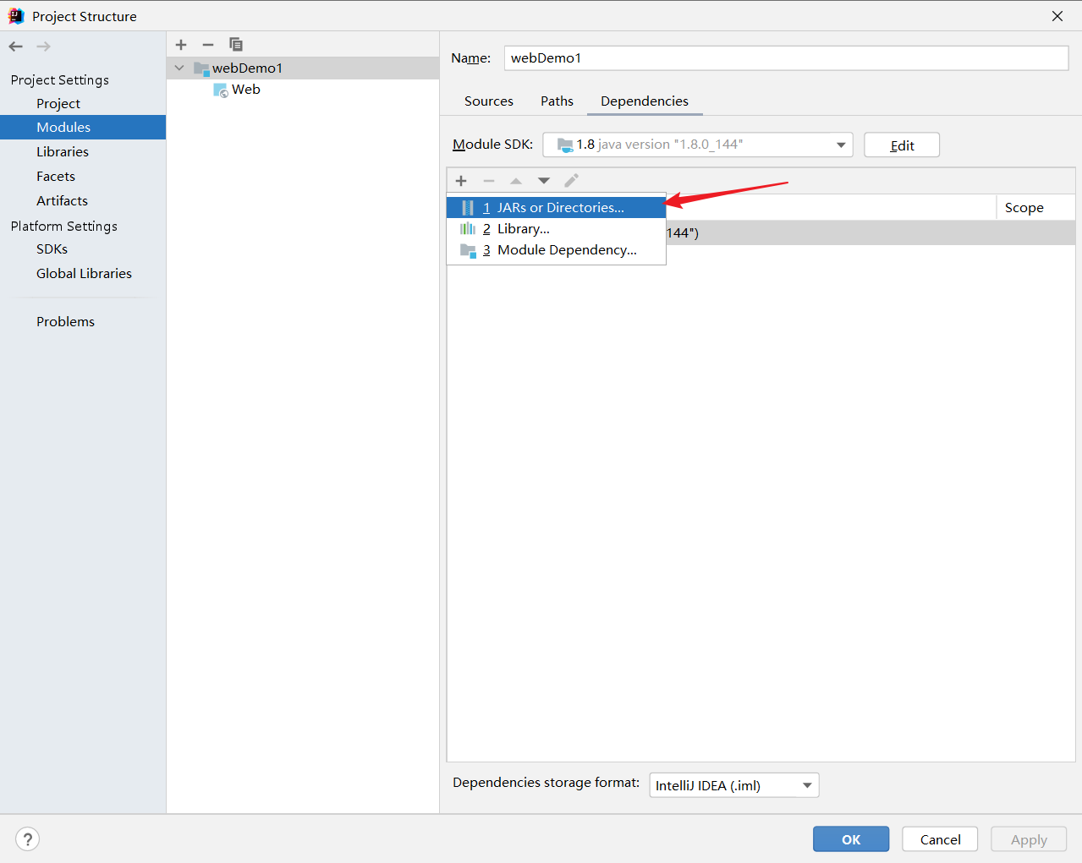Choose JARs or Directories from popup
The width and height of the screenshot is (1082, 863).
(x=557, y=207)
